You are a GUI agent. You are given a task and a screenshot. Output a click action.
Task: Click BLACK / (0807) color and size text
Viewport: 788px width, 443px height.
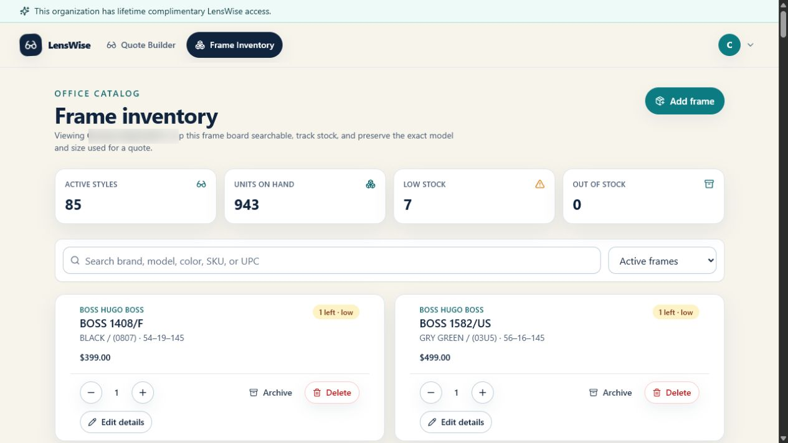point(132,338)
